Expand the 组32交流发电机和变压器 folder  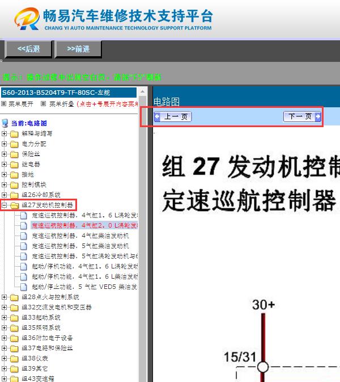tap(4, 307)
